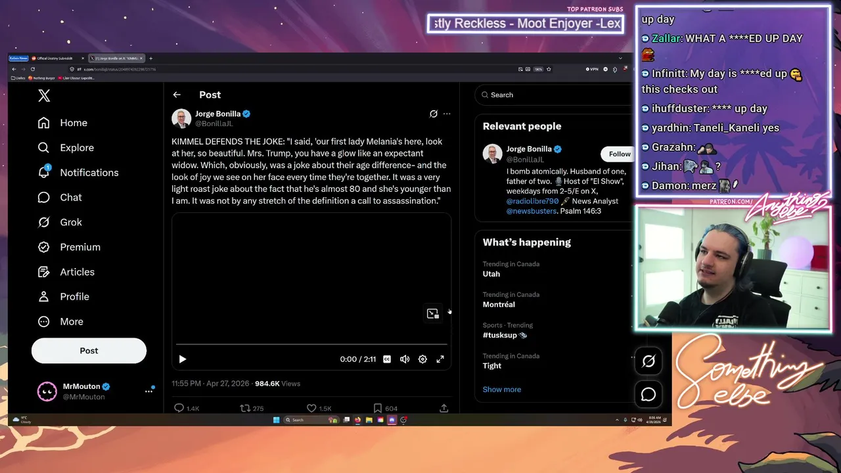The height and width of the screenshot is (473, 841).
Task: Open Home from the X sidebar
Action: click(62, 123)
